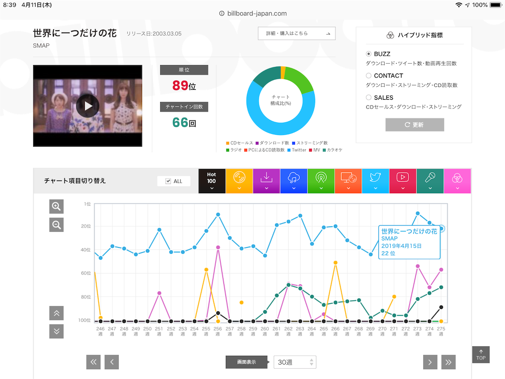Open the 30週 display range dropdown
Image resolution: width=505 pixels, height=379 pixels.
[295, 362]
